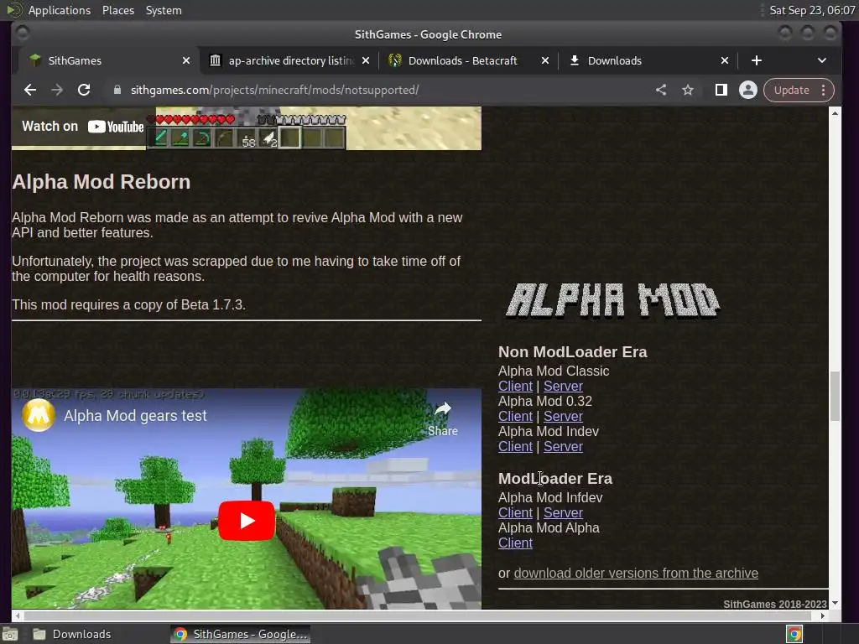Click the page vertical scrollbar thumb
This screenshot has width=859, height=644.
click(x=835, y=396)
